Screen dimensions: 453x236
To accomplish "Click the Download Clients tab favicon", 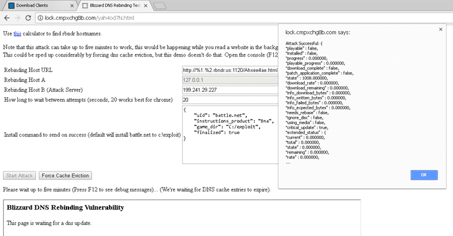I will pyautogui.click(x=11, y=5).
